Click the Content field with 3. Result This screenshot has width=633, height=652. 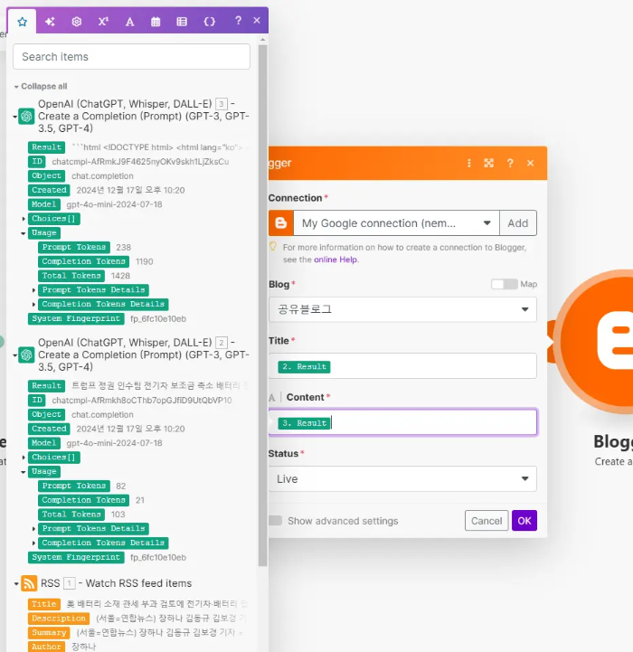(402, 422)
